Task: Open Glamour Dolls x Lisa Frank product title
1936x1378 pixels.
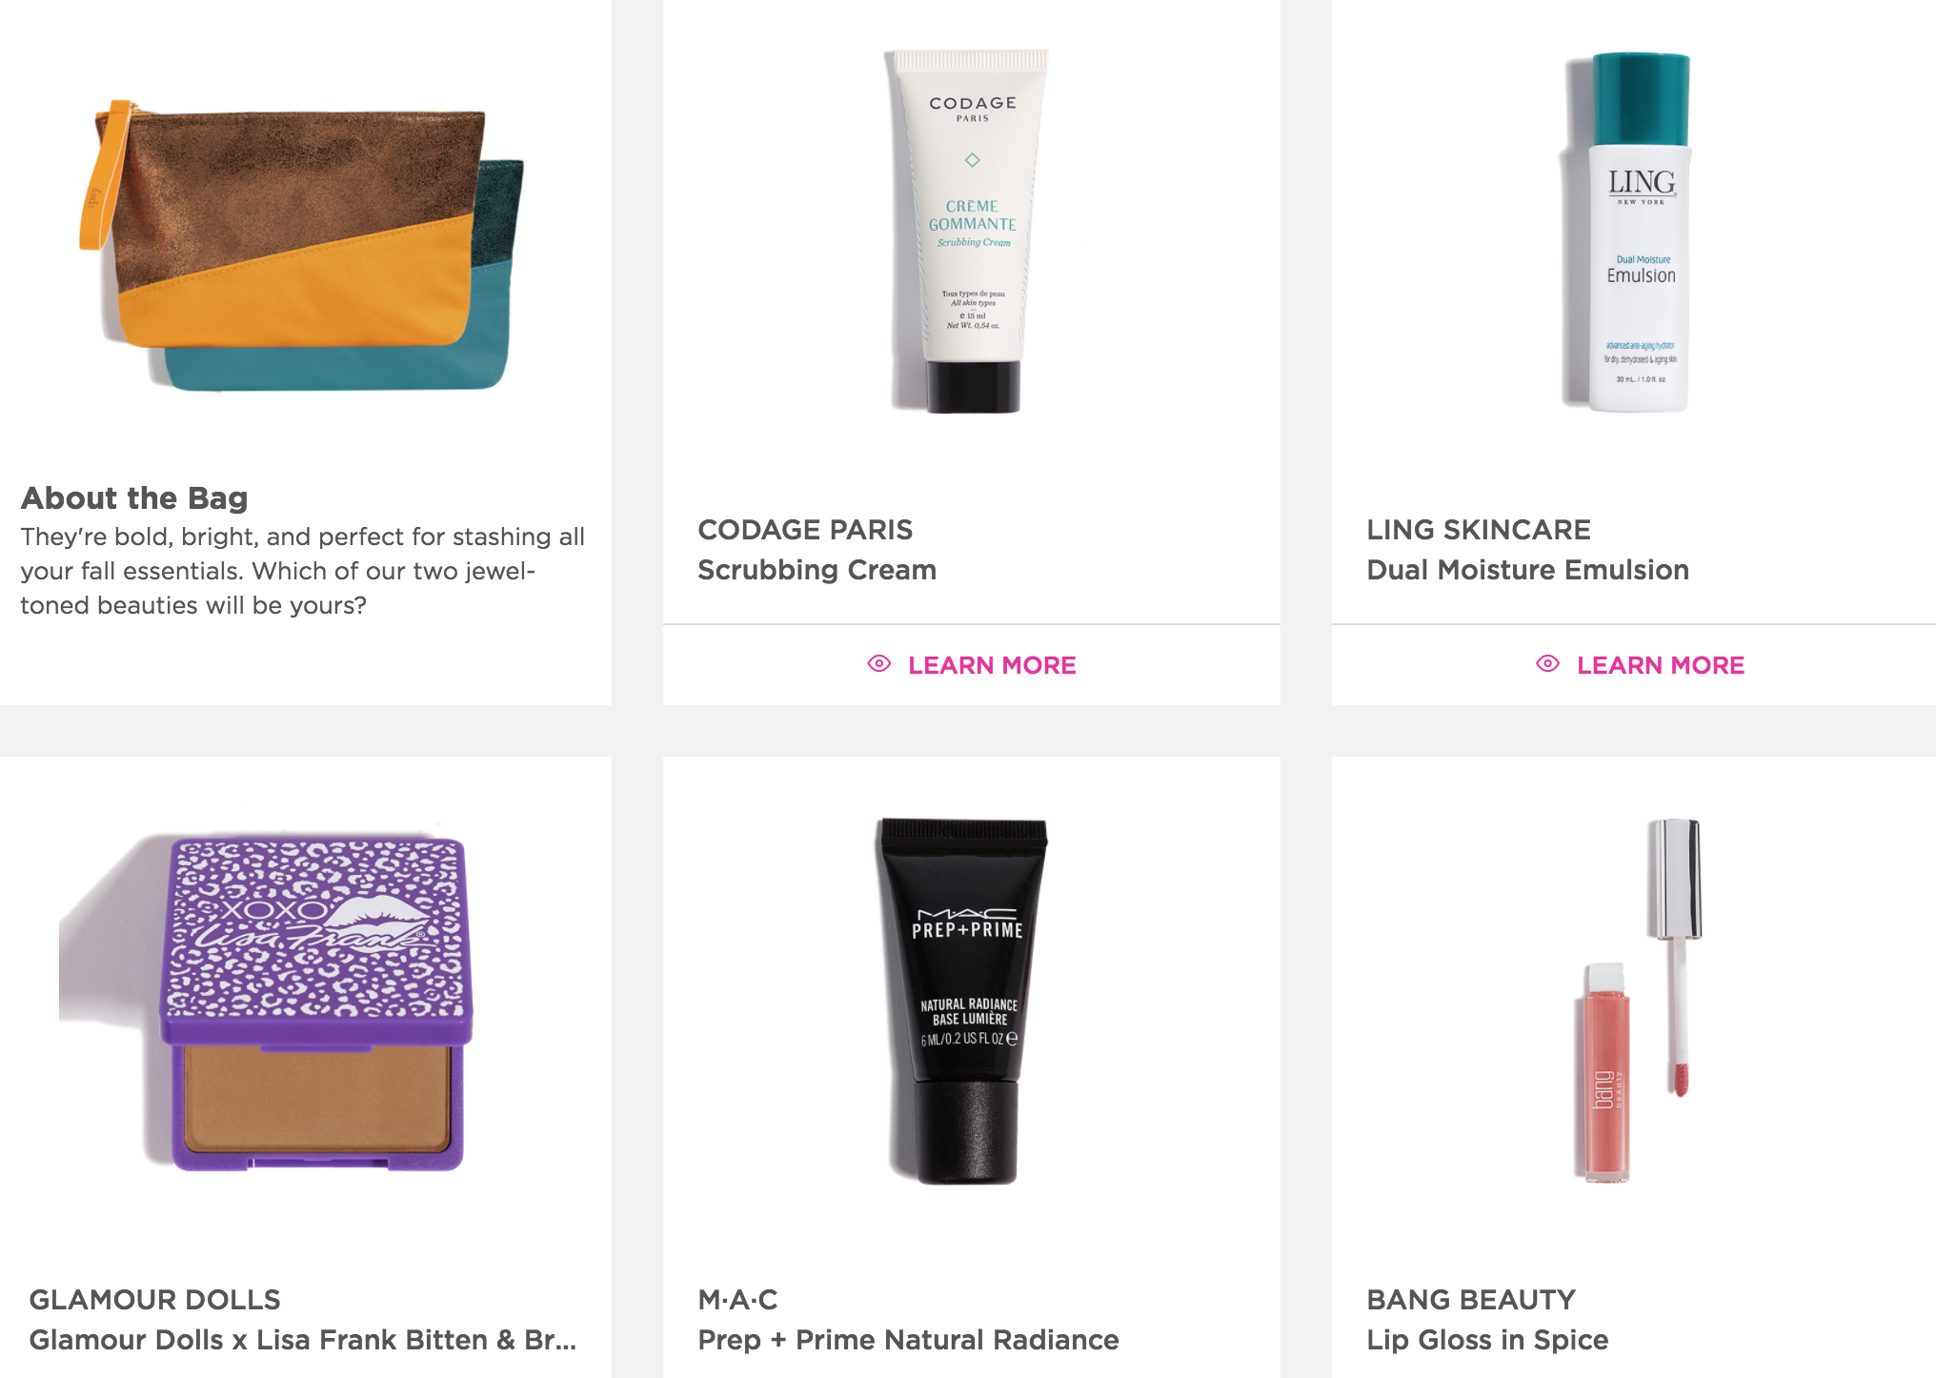Action: tap(303, 1340)
